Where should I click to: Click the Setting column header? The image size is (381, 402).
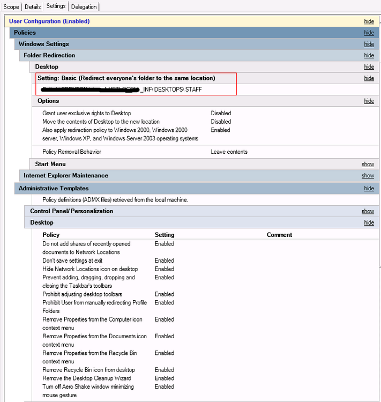coord(165,235)
